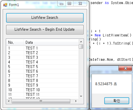Select the row TEST 7

click(42, 76)
